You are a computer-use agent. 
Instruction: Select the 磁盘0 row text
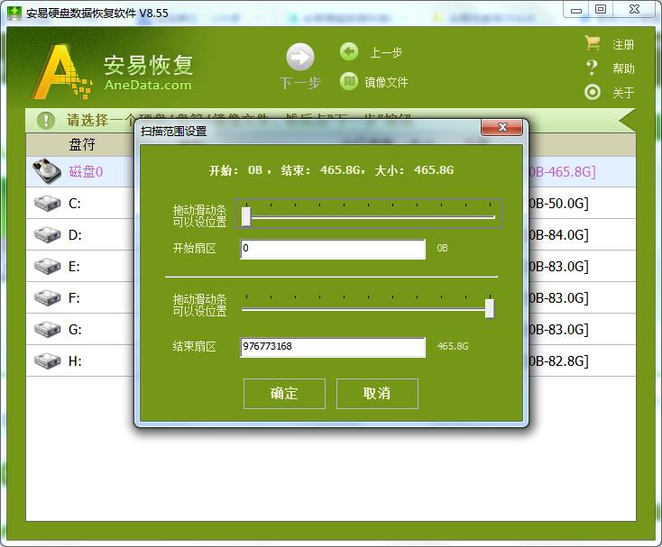coord(86,171)
